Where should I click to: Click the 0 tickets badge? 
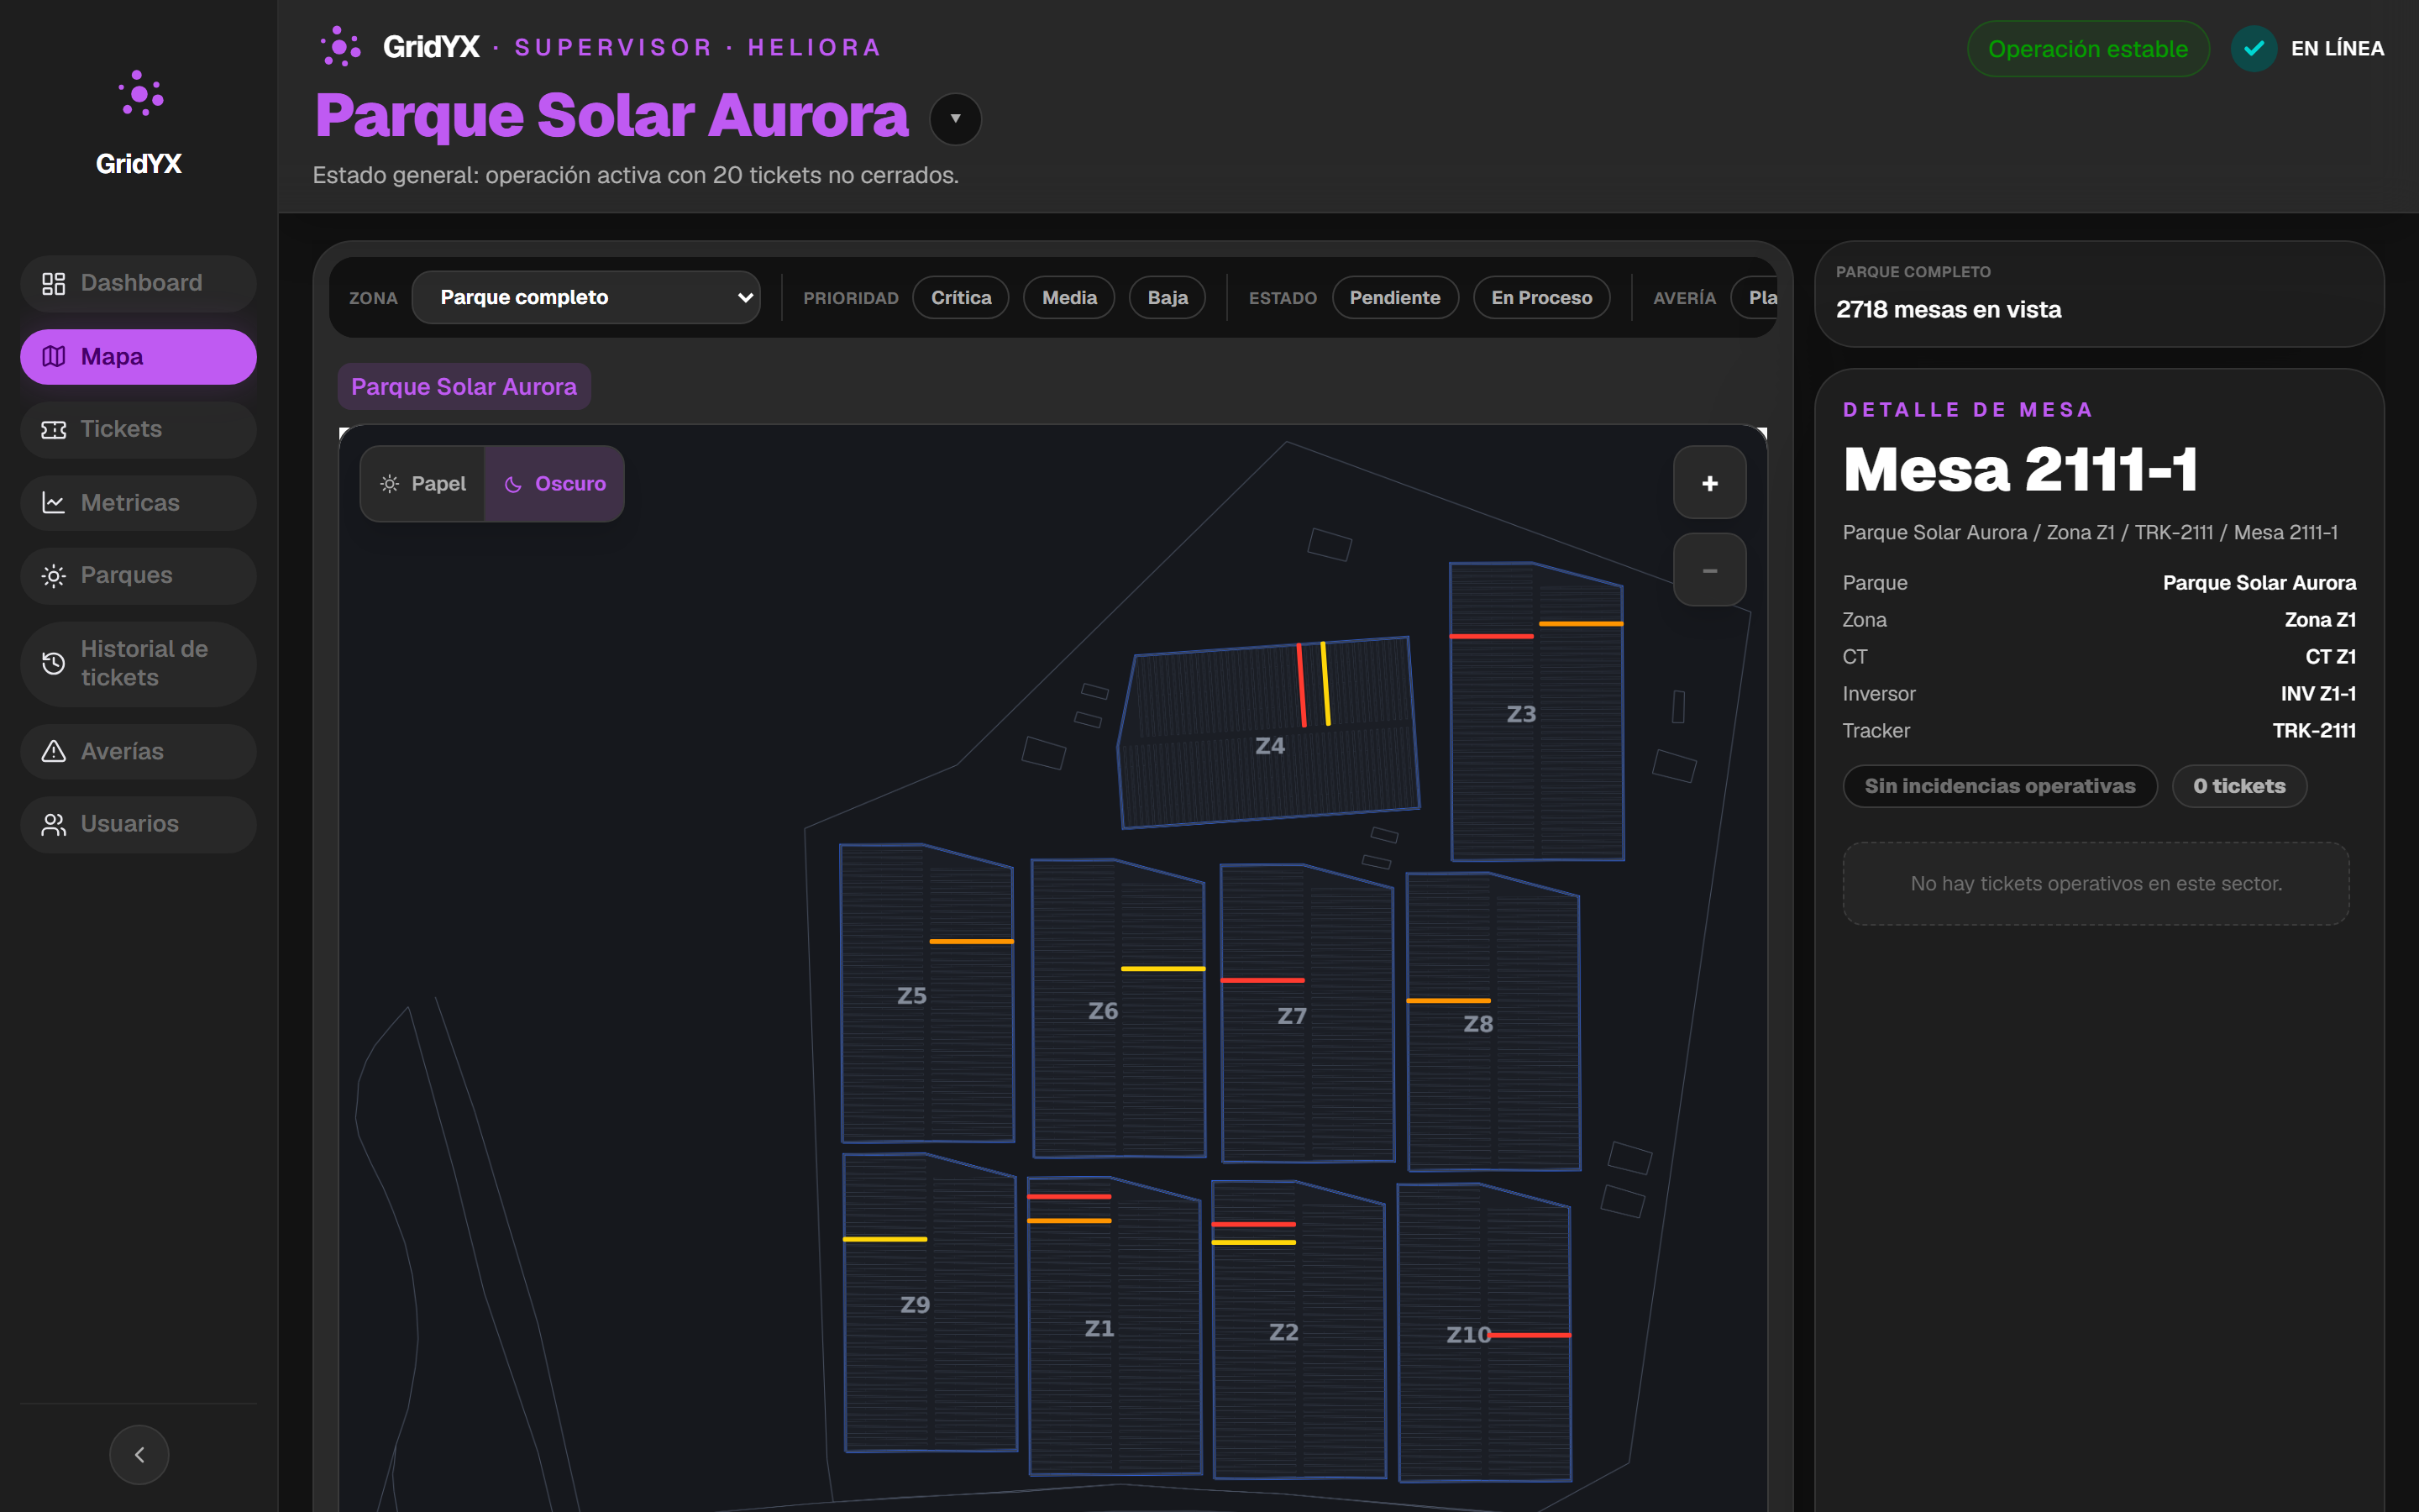pyautogui.click(x=2239, y=786)
